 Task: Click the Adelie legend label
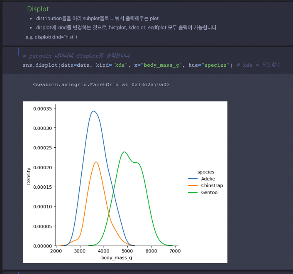pos(208,179)
